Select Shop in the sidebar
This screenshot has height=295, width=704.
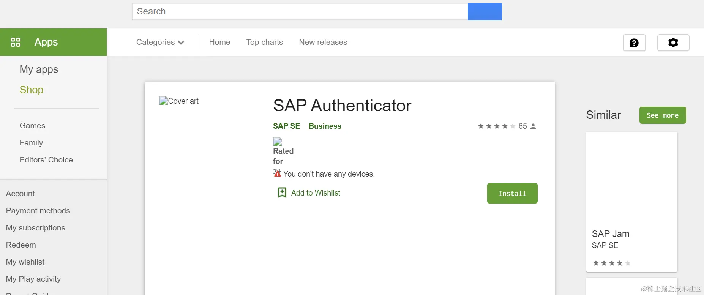32,90
